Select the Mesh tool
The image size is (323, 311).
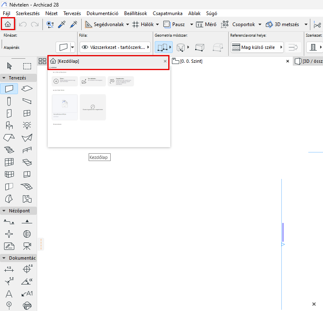[x=27, y=187]
